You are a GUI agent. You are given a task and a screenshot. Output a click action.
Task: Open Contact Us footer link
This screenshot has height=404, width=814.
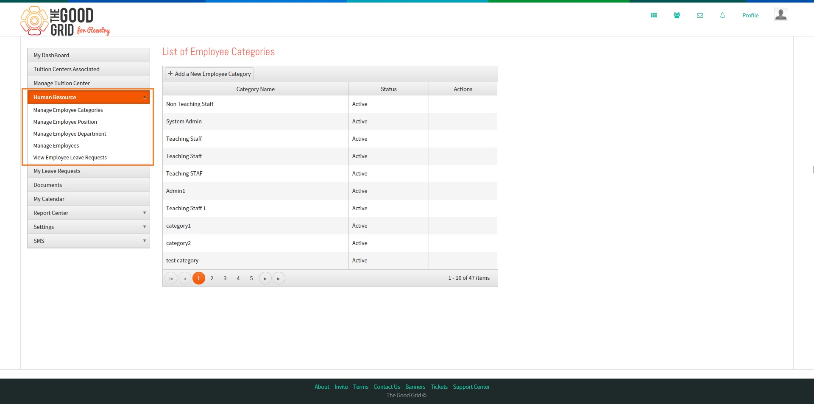(x=387, y=387)
